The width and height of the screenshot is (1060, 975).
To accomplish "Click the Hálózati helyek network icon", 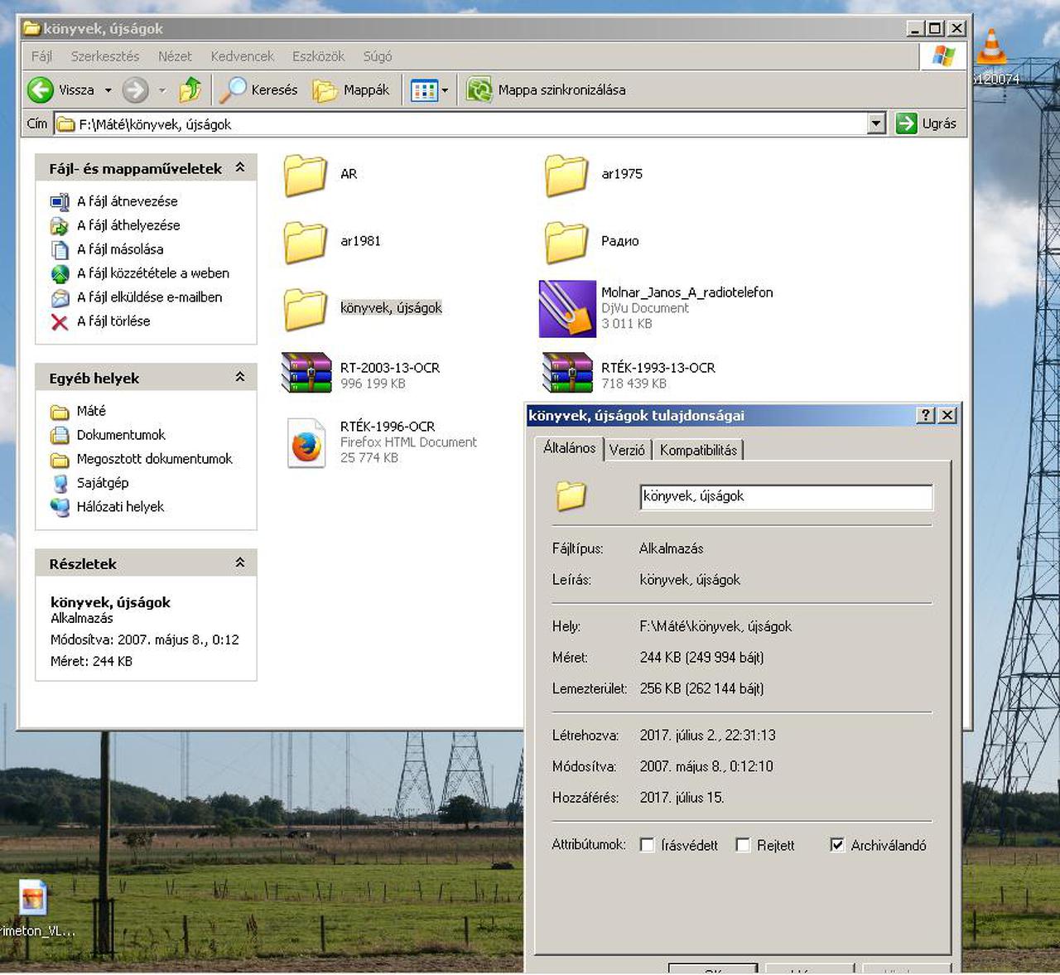I will point(60,507).
